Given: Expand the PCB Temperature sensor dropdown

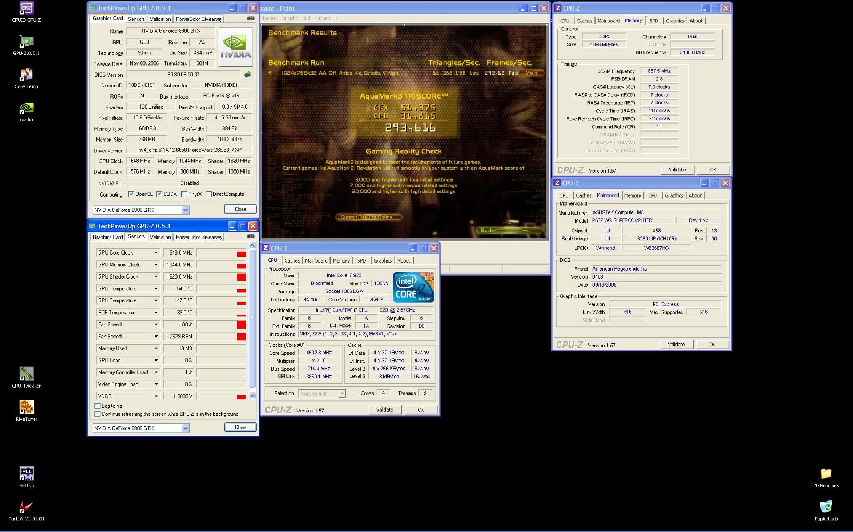Looking at the screenshot, I should coord(156,313).
